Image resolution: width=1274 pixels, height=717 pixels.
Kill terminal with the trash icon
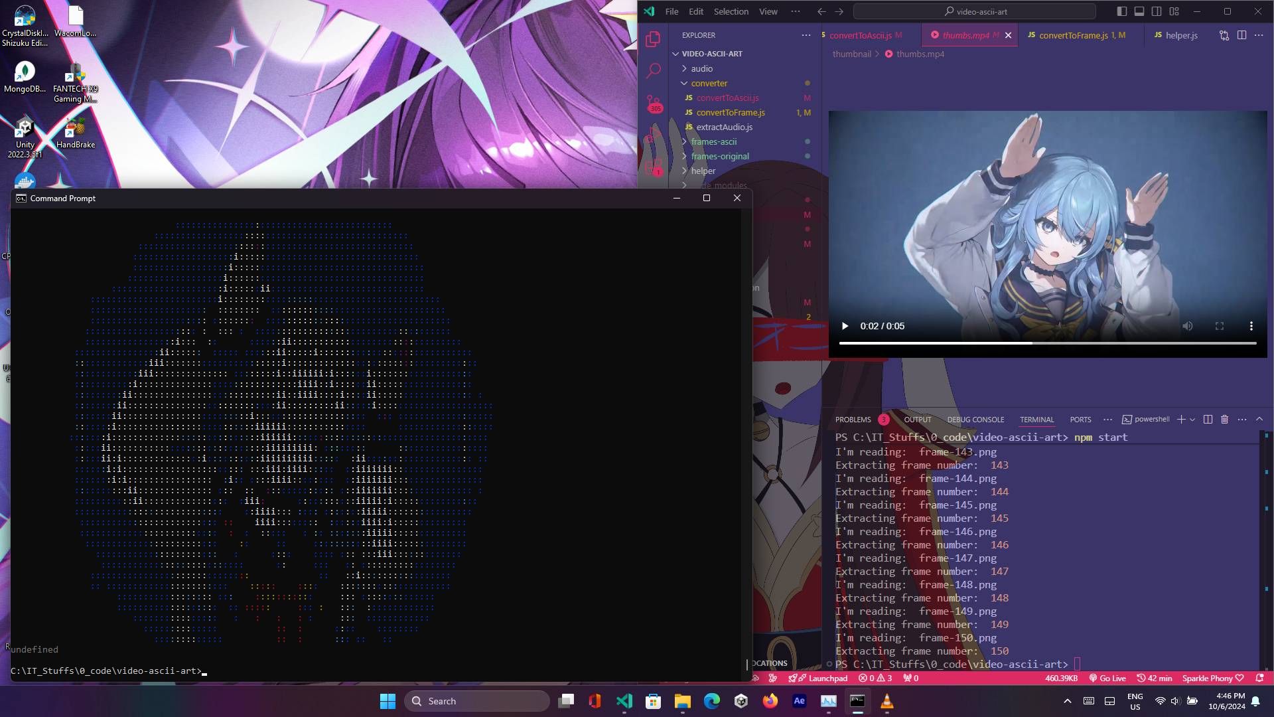pyautogui.click(x=1225, y=420)
